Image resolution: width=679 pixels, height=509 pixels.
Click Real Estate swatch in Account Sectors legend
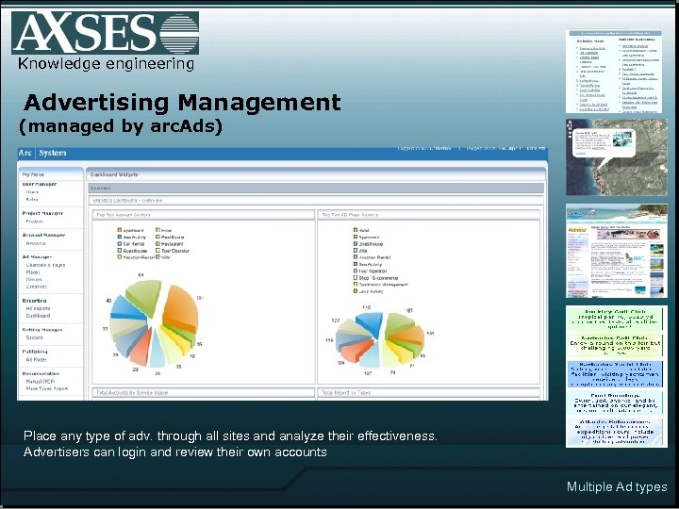[x=157, y=238]
